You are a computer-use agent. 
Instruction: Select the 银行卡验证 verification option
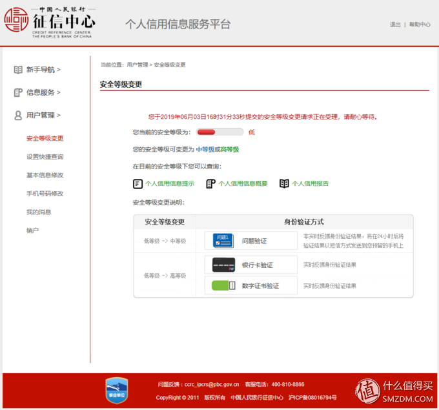point(251,265)
